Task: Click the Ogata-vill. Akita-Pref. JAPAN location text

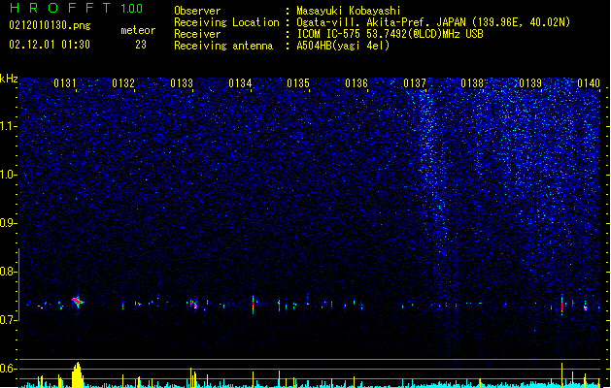Action: click(x=433, y=22)
